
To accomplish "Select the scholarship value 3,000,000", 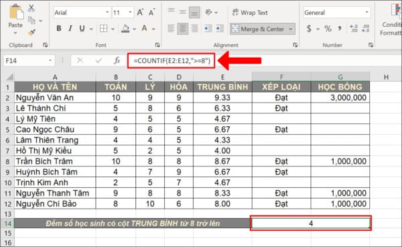I will point(340,97).
